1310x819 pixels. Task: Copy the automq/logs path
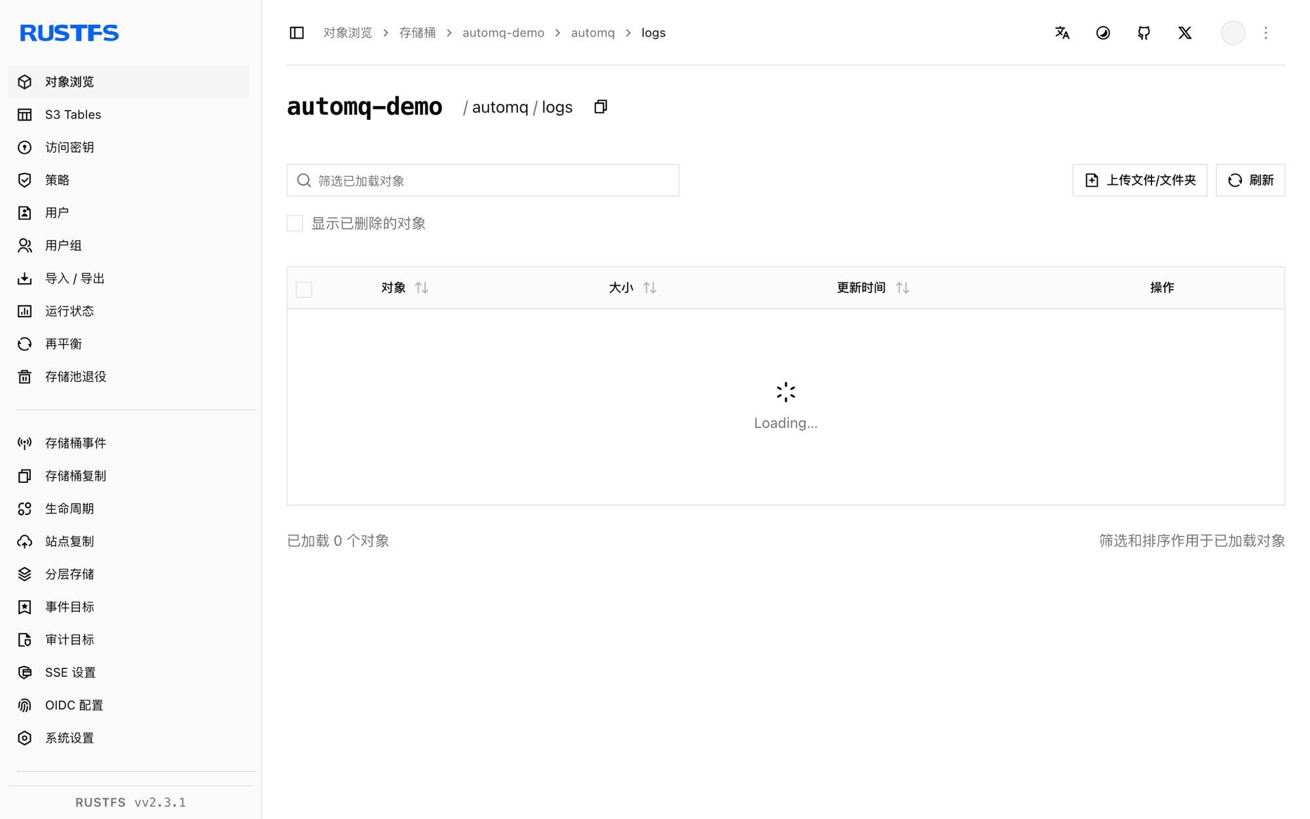click(x=601, y=107)
